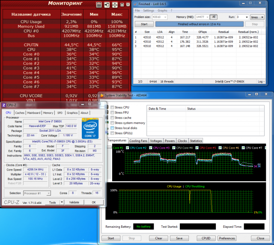Screen dimensions: 274x245
Task: Uncheck CPU Core #4 in temperature graph legend
Action: tap(174, 148)
